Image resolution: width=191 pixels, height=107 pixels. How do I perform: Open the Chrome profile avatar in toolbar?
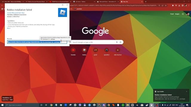tap(186, 5)
